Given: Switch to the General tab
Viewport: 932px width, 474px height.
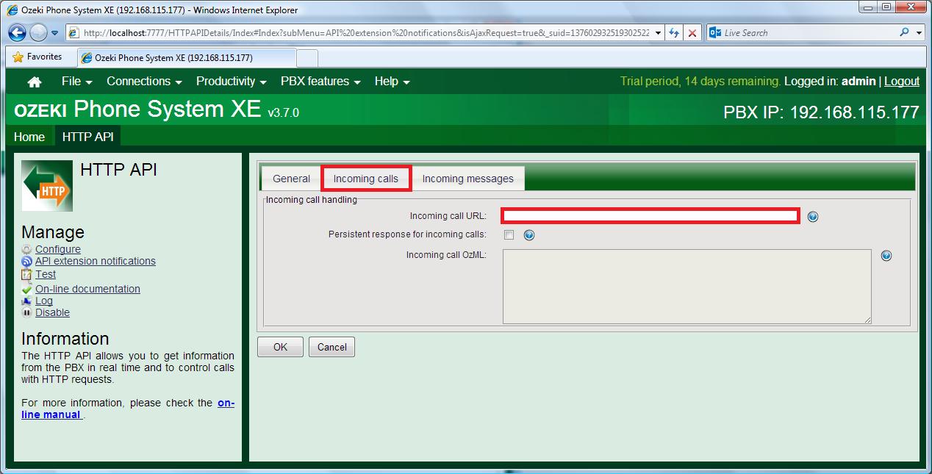Looking at the screenshot, I should tap(292, 179).
